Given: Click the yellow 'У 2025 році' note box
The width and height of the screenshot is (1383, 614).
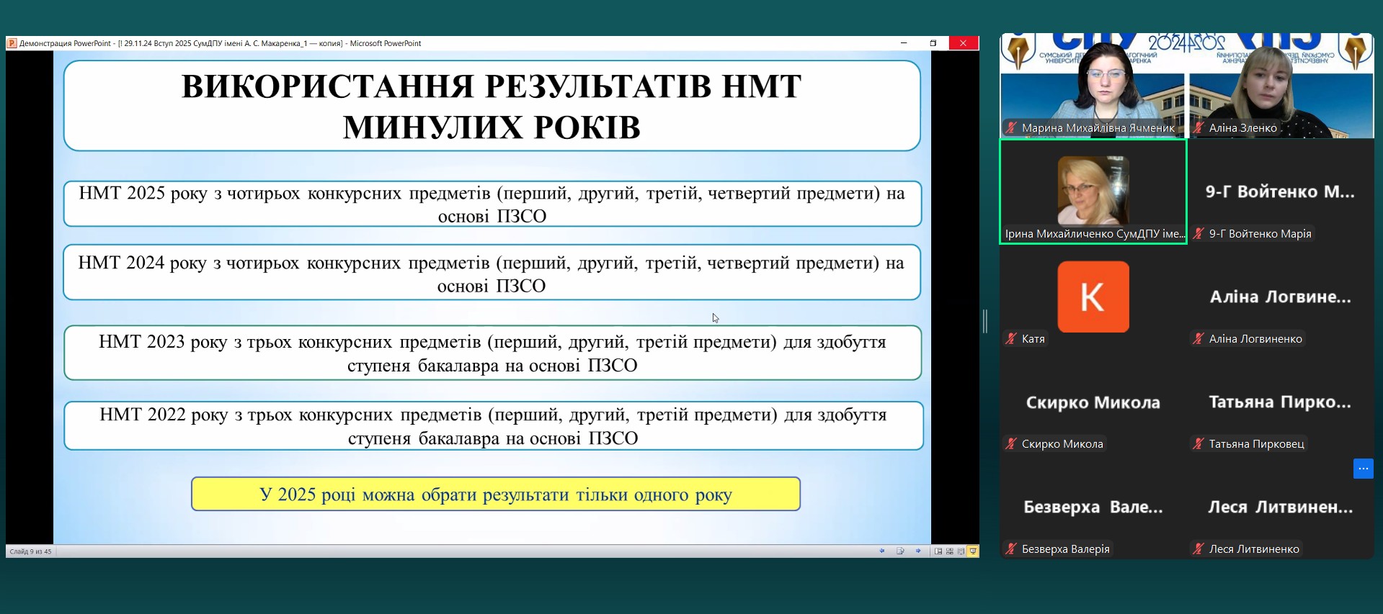Looking at the screenshot, I should tap(495, 495).
